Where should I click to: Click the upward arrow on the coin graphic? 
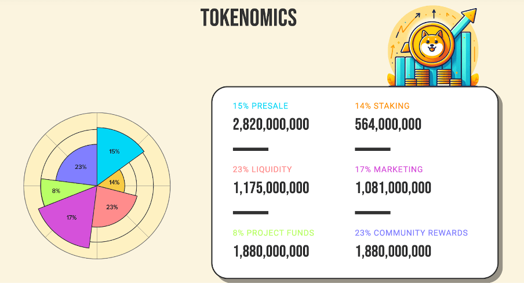coord(464,22)
